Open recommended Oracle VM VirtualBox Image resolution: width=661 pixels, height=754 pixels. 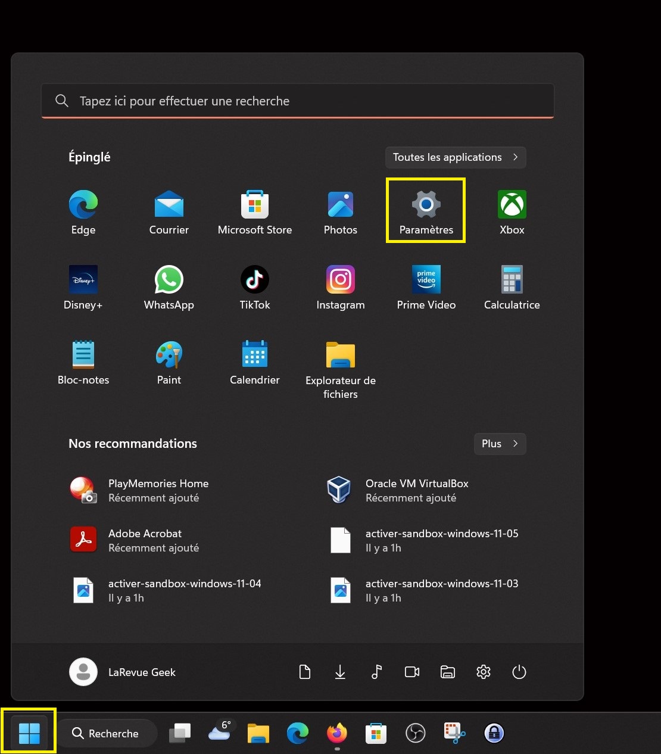[x=417, y=490]
